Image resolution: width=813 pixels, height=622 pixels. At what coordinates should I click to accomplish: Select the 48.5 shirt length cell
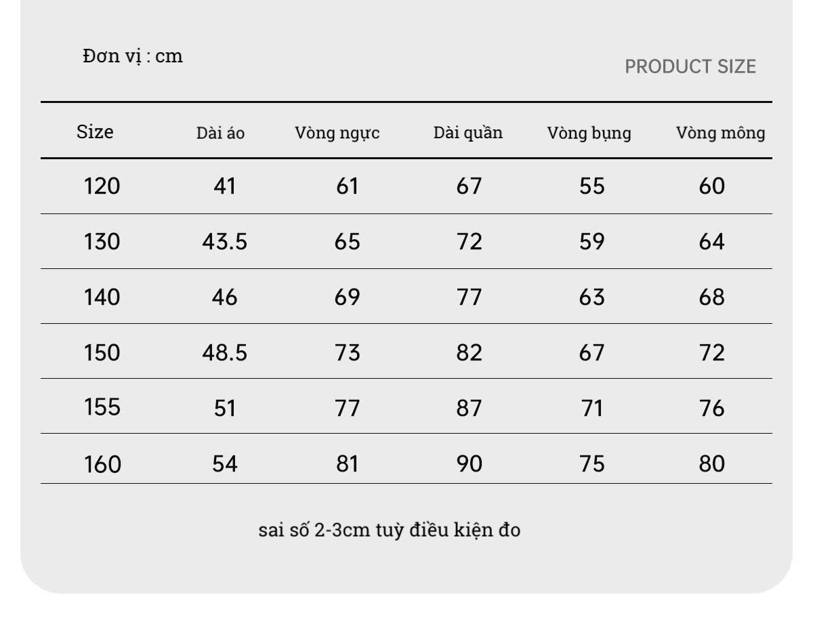click(x=224, y=352)
